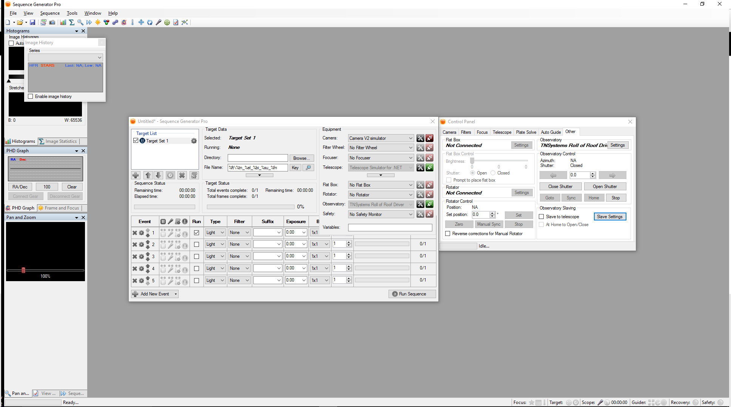Click the Run Sequence button

[x=412, y=294]
